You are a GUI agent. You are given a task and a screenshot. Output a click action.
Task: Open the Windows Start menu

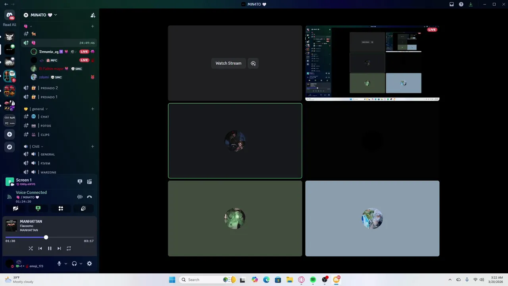pyautogui.click(x=172, y=280)
